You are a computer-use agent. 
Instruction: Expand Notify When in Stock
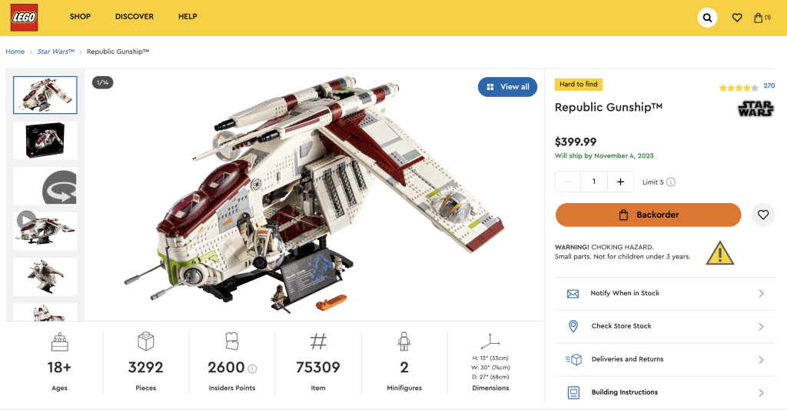tap(665, 294)
